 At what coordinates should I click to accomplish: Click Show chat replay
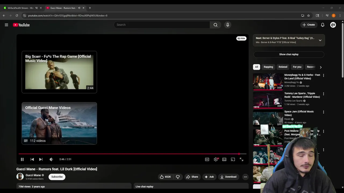point(289,54)
